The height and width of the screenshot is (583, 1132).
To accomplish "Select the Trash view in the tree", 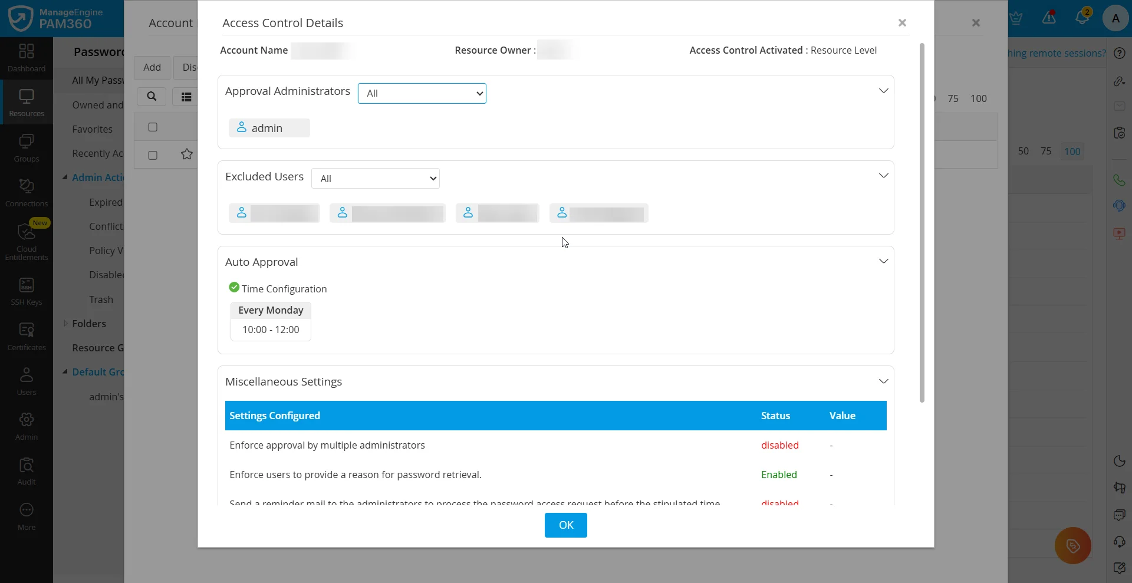I will (x=100, y=299).
